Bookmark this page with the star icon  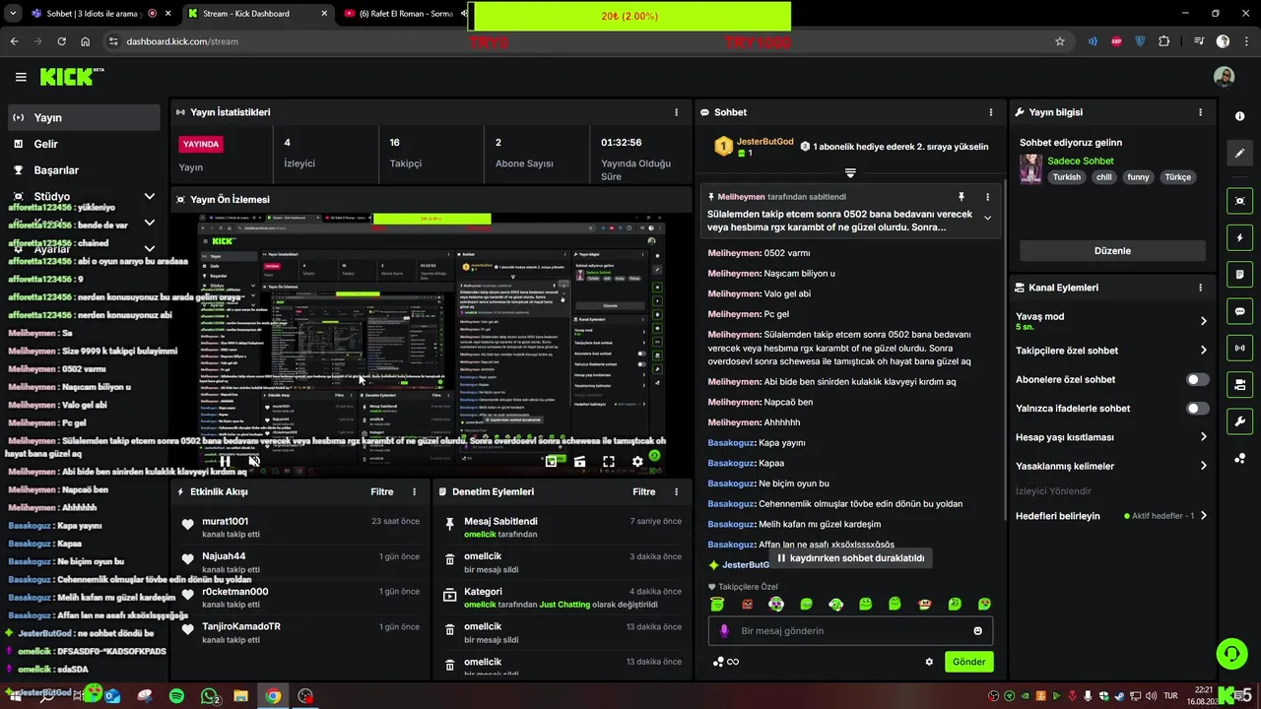(1060, 41)
